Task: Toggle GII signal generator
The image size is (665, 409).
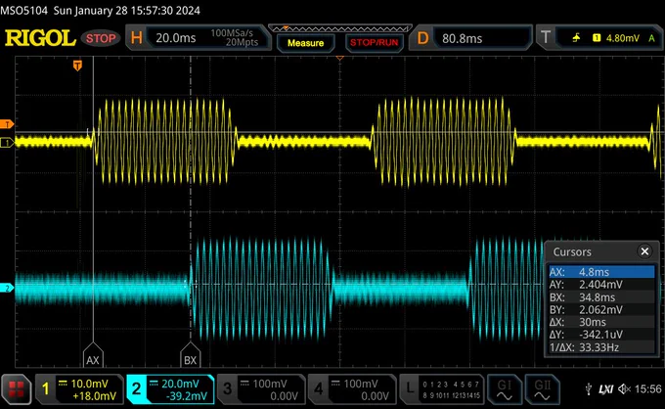Action: (542, 389)
